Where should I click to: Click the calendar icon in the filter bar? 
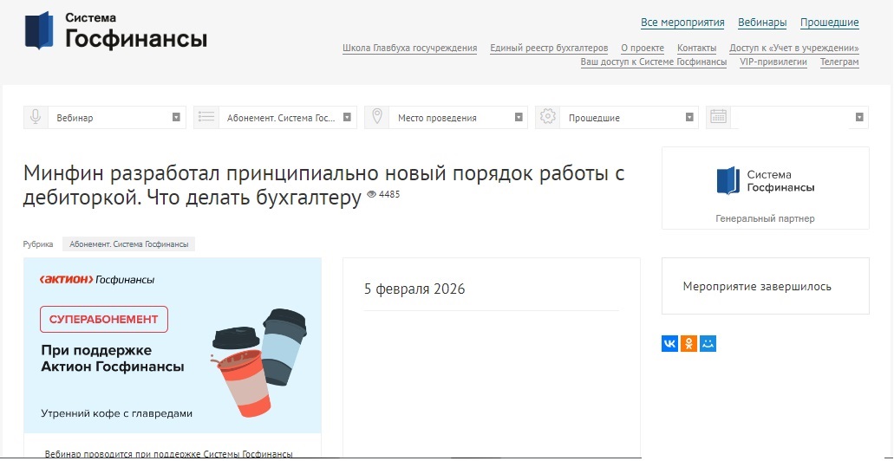tap(718, 118)
